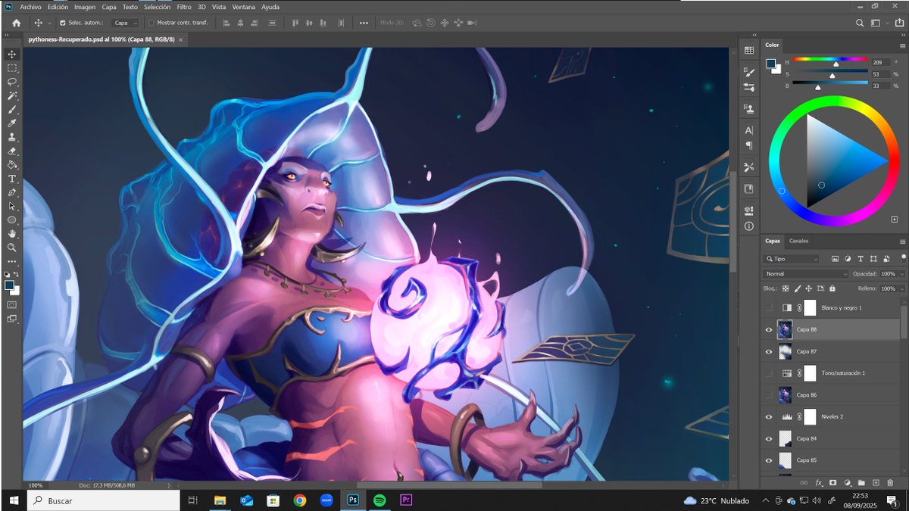Image resolution: width=909 pixels, height=511 pixels.
Task: Select the Magic Wand tool
Action: pos(12,96)
